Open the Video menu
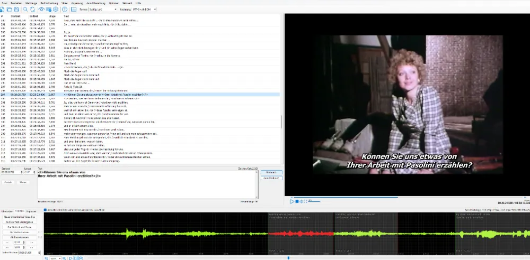Viewport: 530px width, 260px height. [x=64, y=3]
